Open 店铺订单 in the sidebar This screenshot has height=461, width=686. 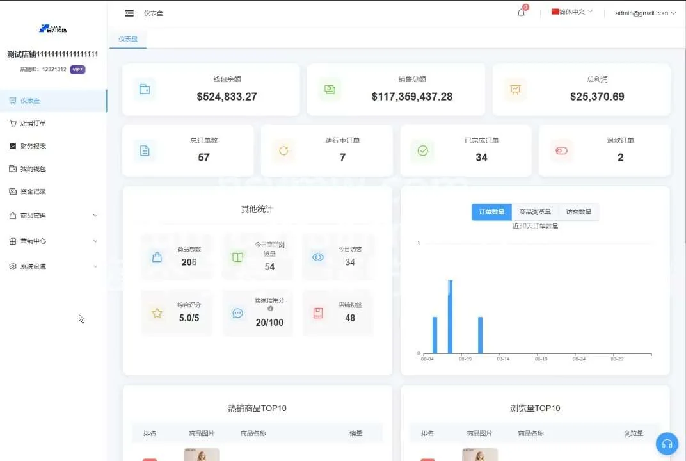[x=33, y=124]
